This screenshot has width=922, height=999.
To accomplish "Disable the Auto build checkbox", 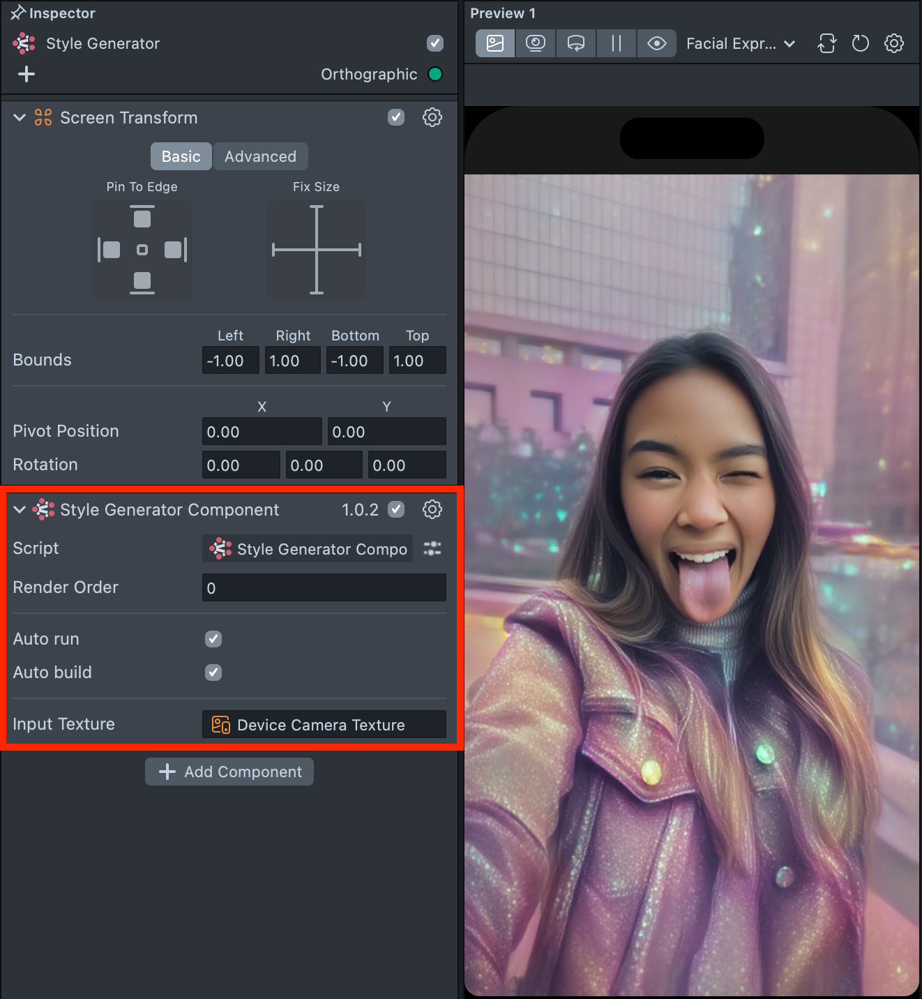I will tap(213, 673).
